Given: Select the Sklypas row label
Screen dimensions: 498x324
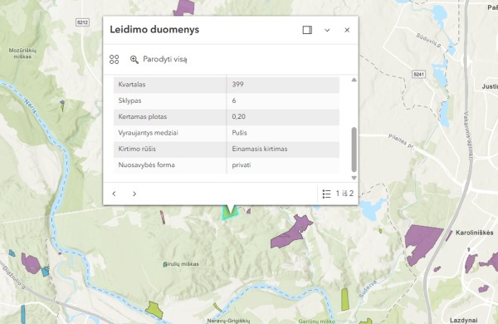Looking at the screenshot, I should point(129,101).
